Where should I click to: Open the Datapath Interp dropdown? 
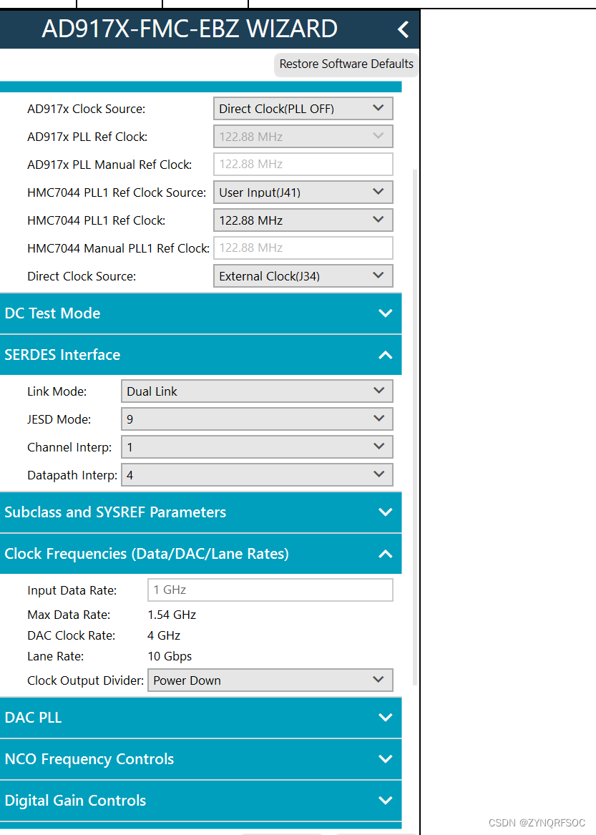tap(257, 474)
